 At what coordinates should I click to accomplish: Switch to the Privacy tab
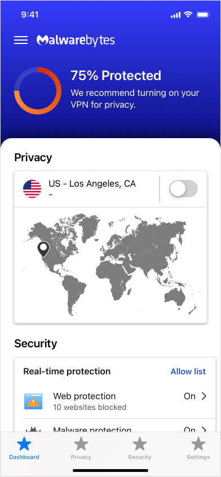point(81,448)
